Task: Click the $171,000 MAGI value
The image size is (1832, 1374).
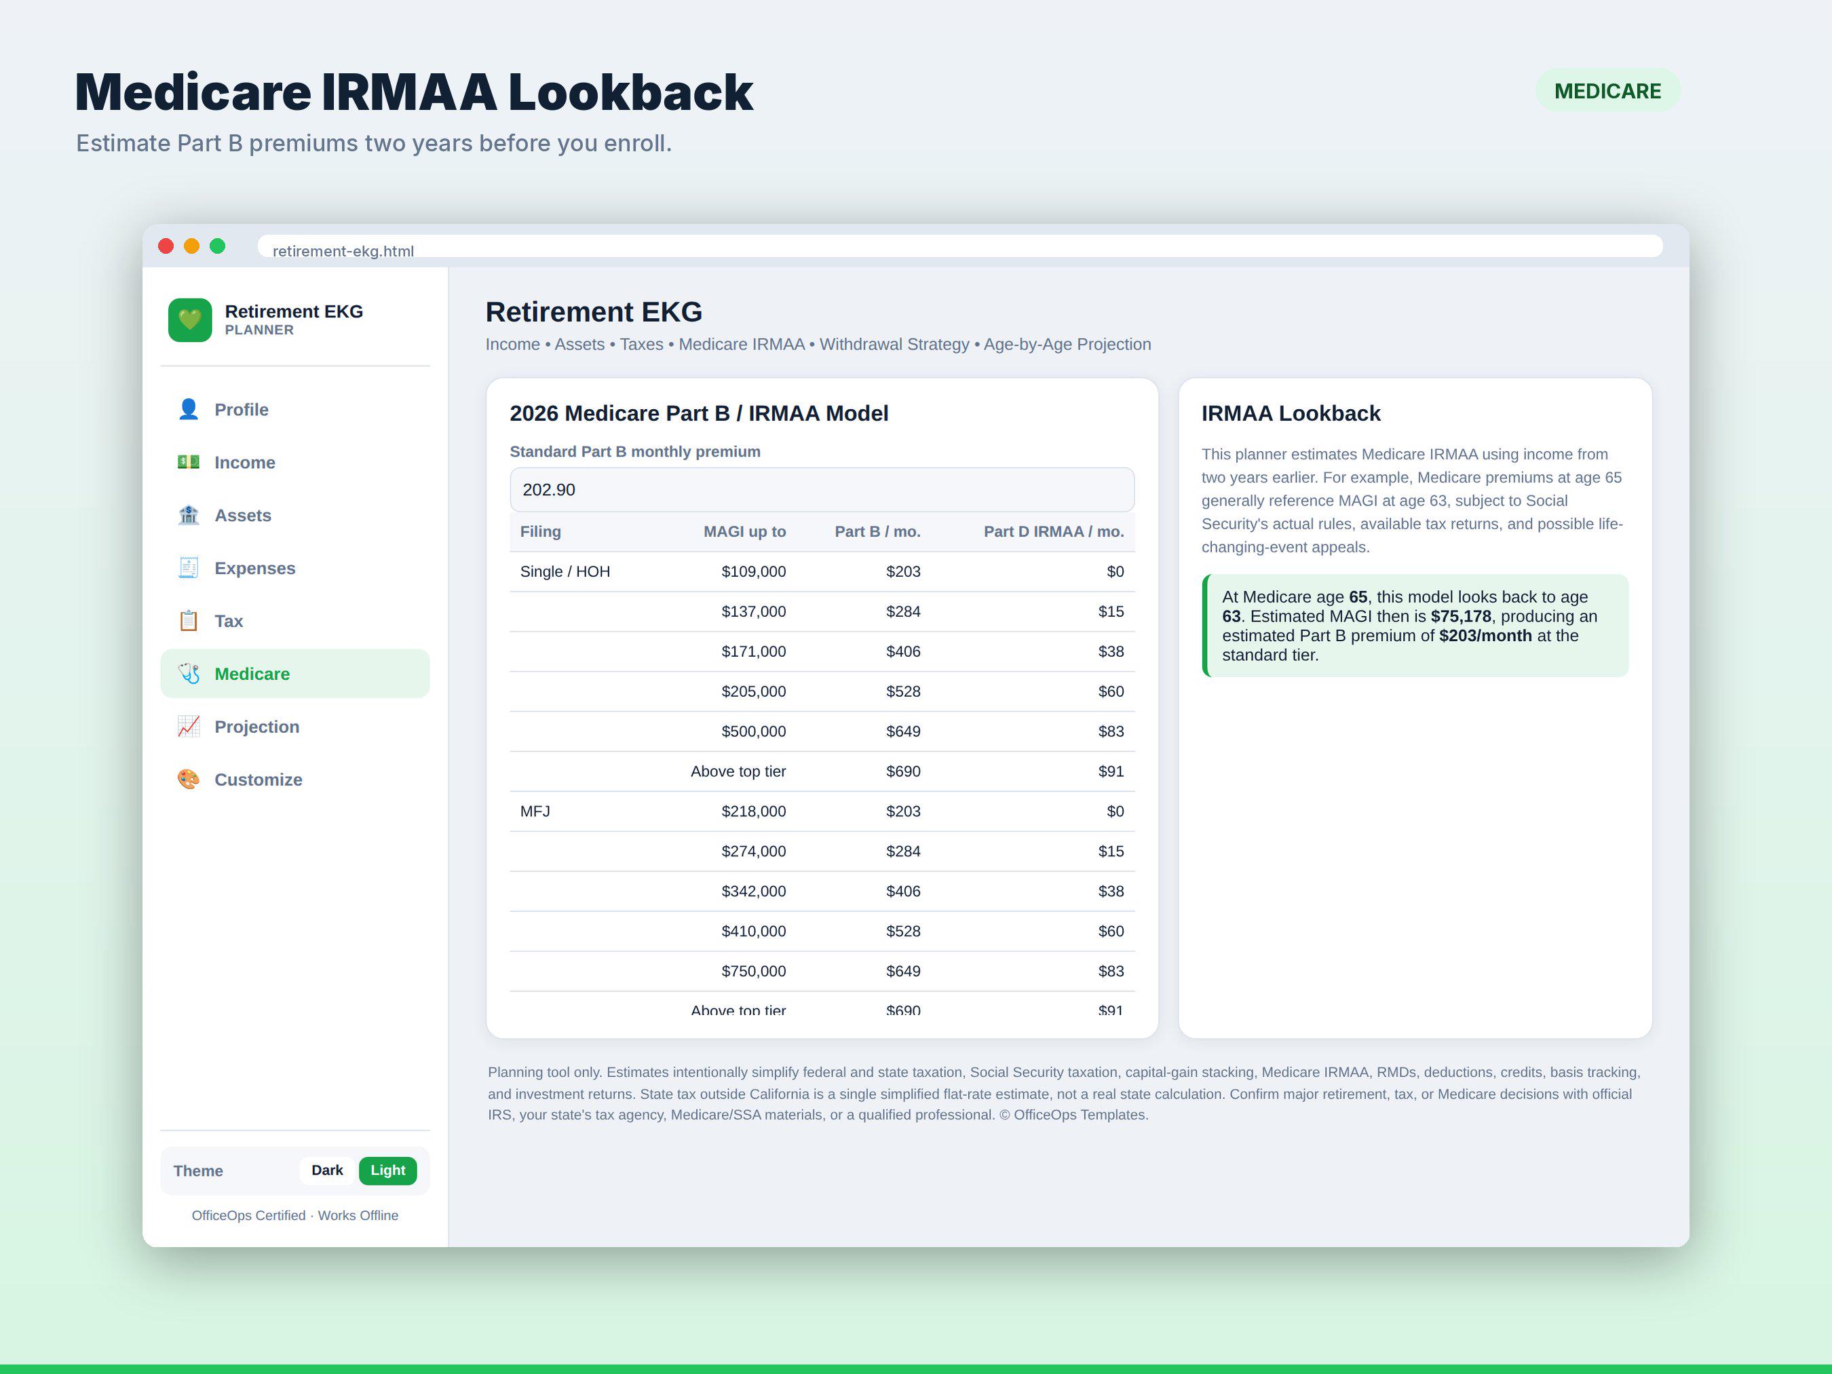Action: pos(754,652)
